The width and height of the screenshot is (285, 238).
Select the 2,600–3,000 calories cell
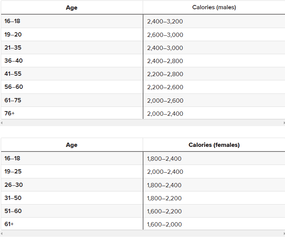[214, 35]
